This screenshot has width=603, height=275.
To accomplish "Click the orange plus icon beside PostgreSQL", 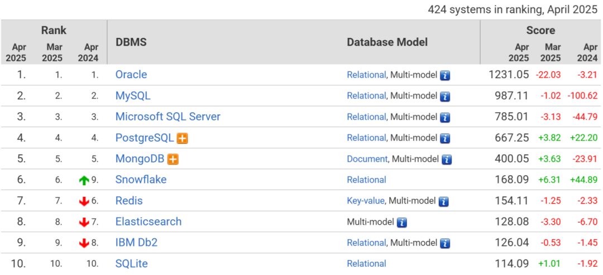I will (x=182, y=138).
